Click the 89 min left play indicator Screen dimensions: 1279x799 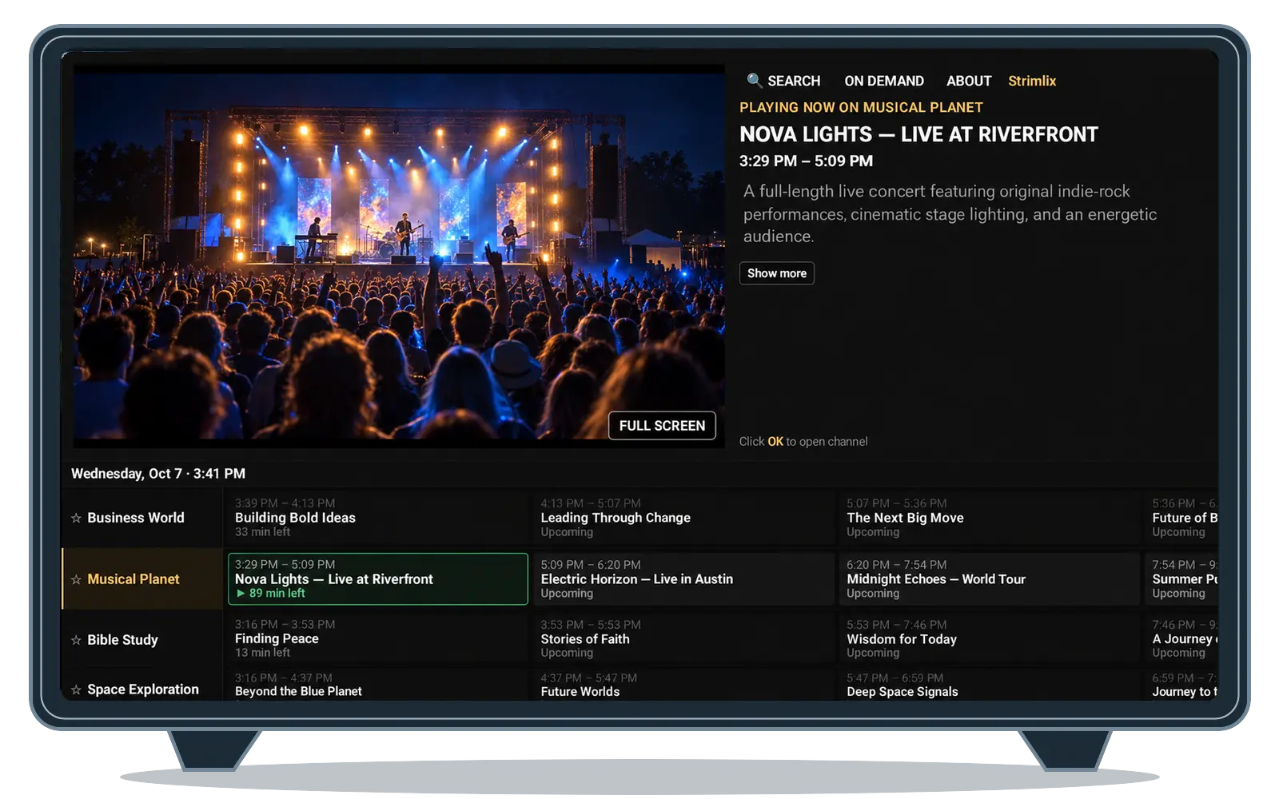[x=271, y=593]
